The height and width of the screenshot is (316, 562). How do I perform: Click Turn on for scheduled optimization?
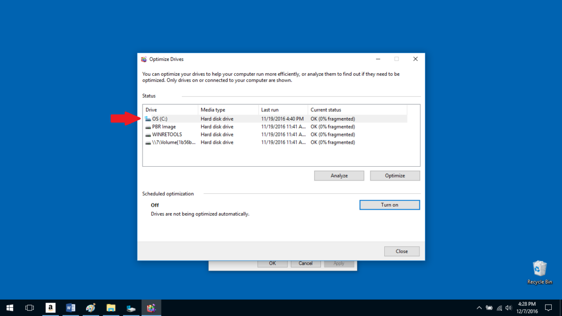click(389, 205)
